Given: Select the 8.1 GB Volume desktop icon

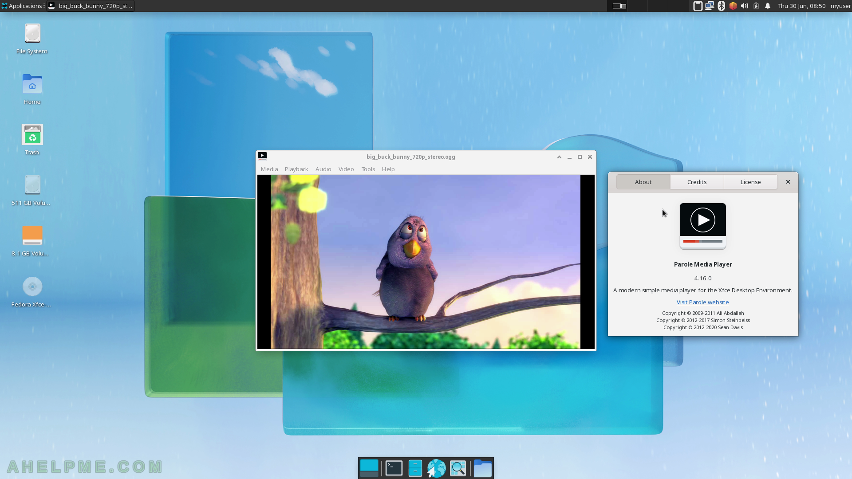Looking at the screenshot, I should (x=30, y=241).
